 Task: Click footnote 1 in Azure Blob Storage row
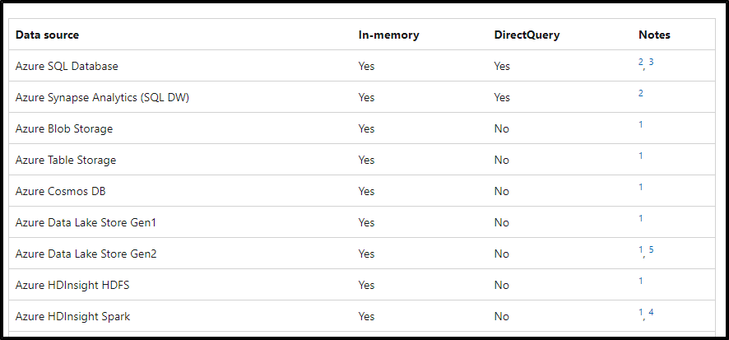click(640, 125)
